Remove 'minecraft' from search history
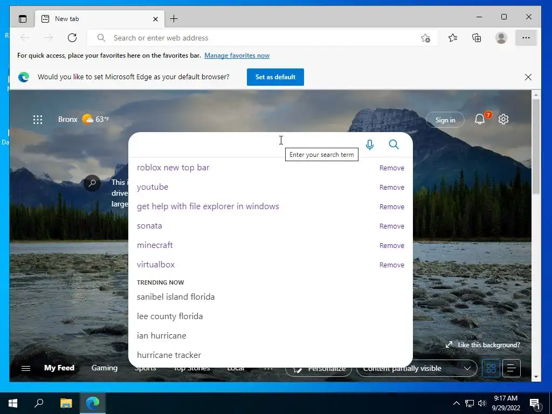Screen dimensions: 552x414 tap(392, 245)
